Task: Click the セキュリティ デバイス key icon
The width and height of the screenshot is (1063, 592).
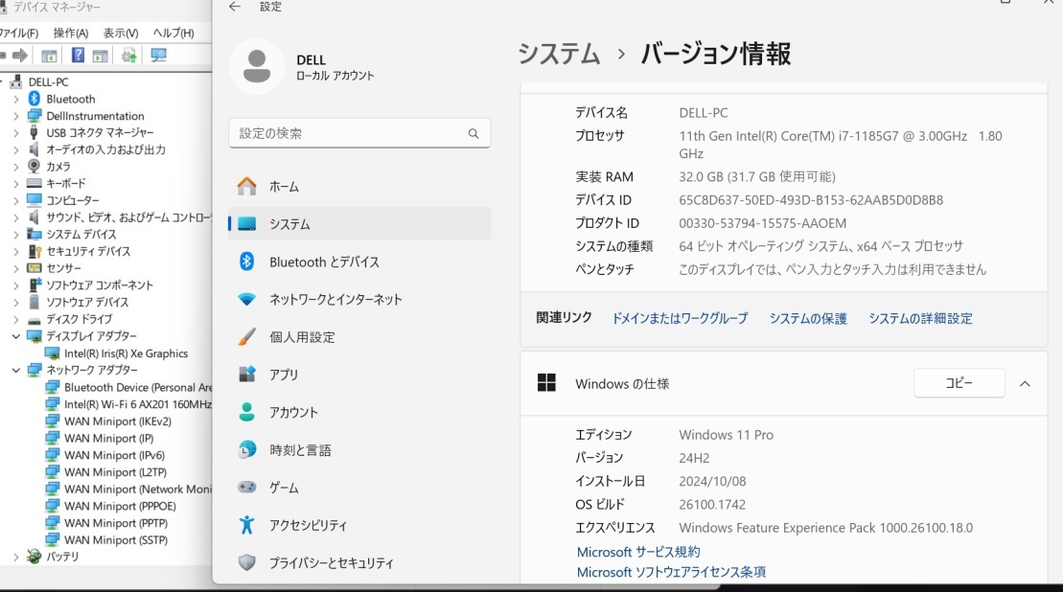Action: click(34, 251)
